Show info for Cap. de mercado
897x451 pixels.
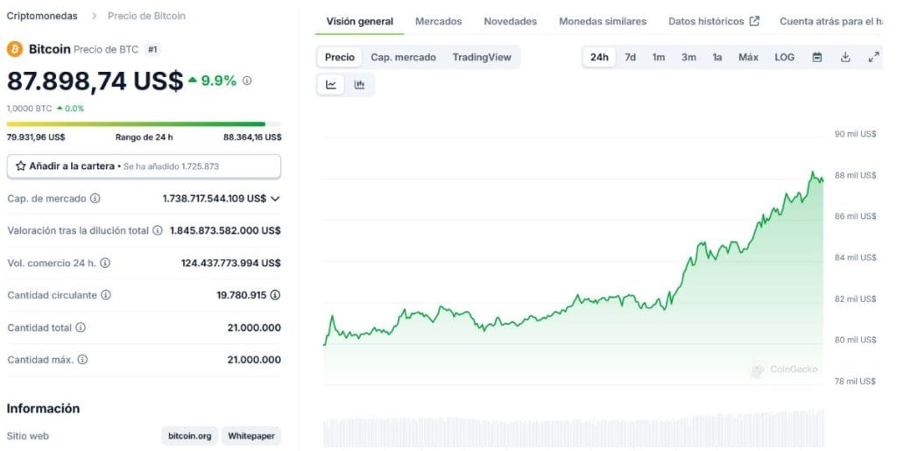coord(95,198)
